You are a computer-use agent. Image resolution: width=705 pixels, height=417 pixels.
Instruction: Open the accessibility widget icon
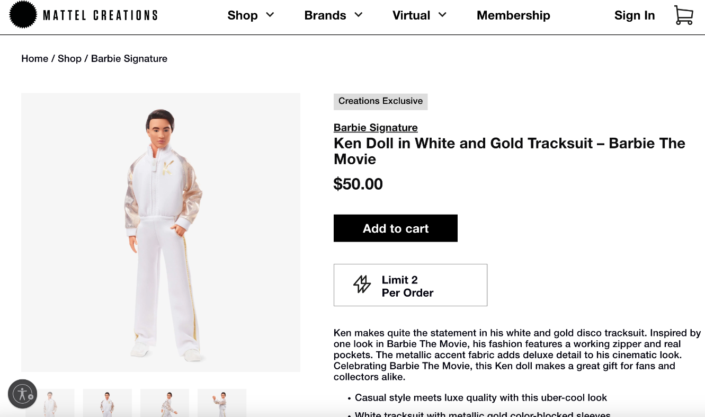22,393
